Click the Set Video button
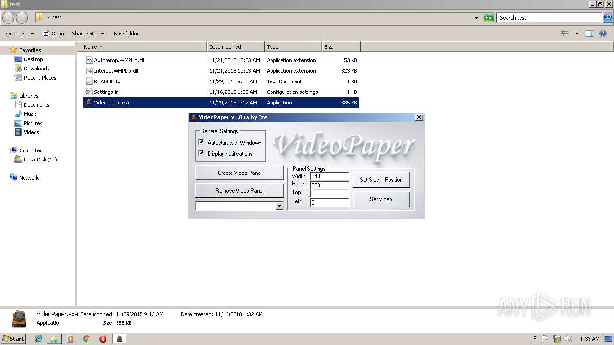 (381, 199)
